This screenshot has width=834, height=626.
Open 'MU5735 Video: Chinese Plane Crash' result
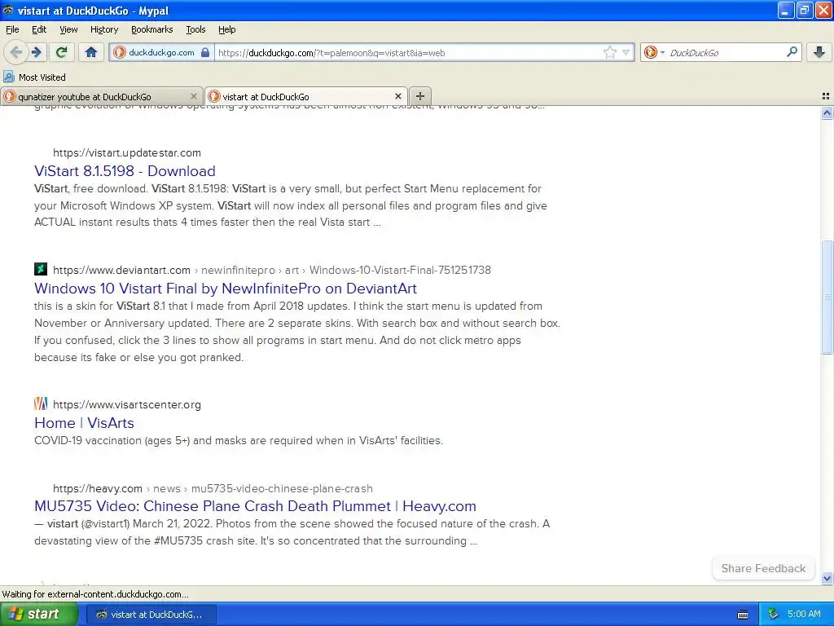coord(255,505)
